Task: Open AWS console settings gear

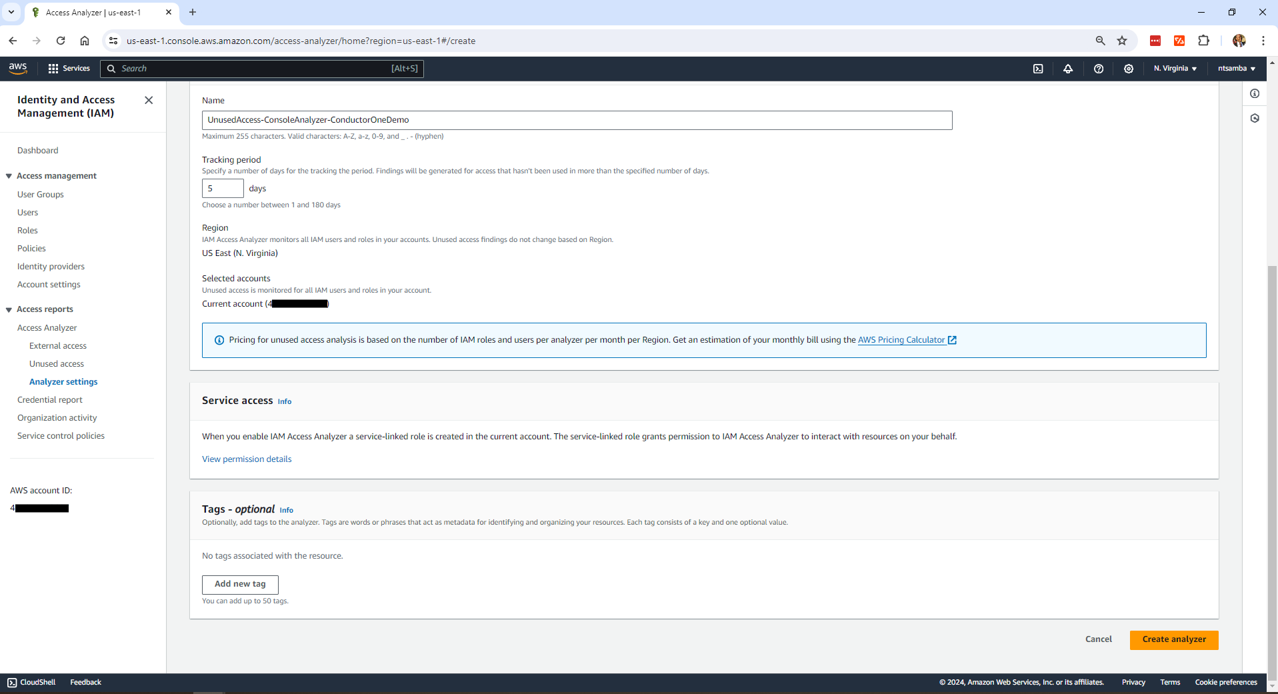Action: point(1129,69)
